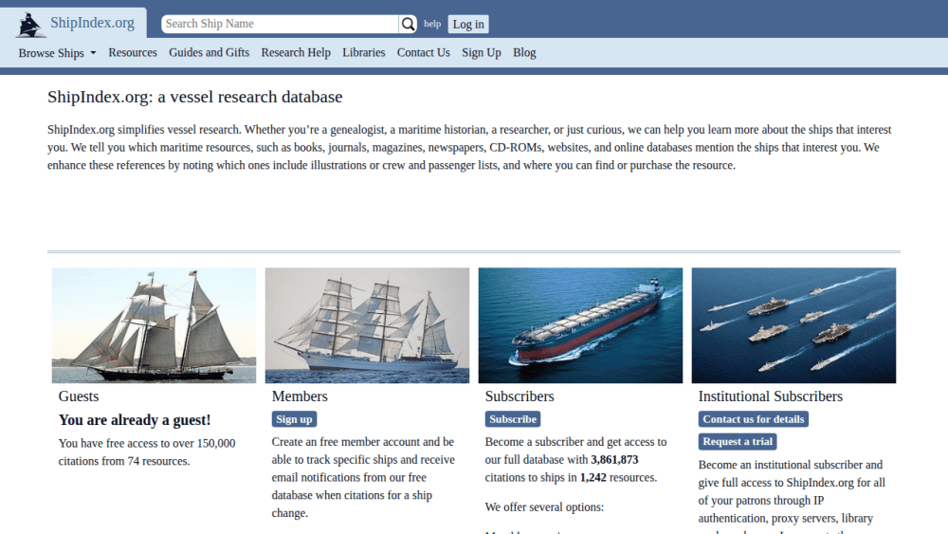
Task: Open Guides and Gifts page
Action: [210, 52]
